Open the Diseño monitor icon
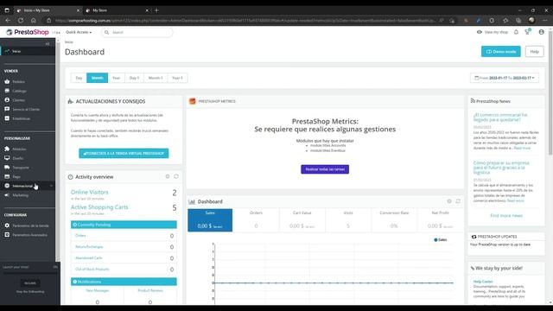This screenshot has width=553, height=311. pyautogui.click(x=7, y=158)
